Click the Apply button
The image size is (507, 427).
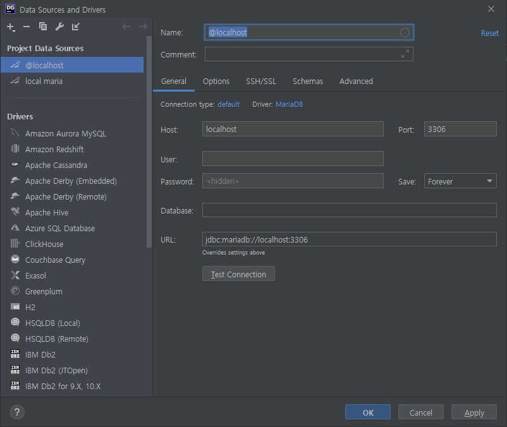(x=474, y=412)
